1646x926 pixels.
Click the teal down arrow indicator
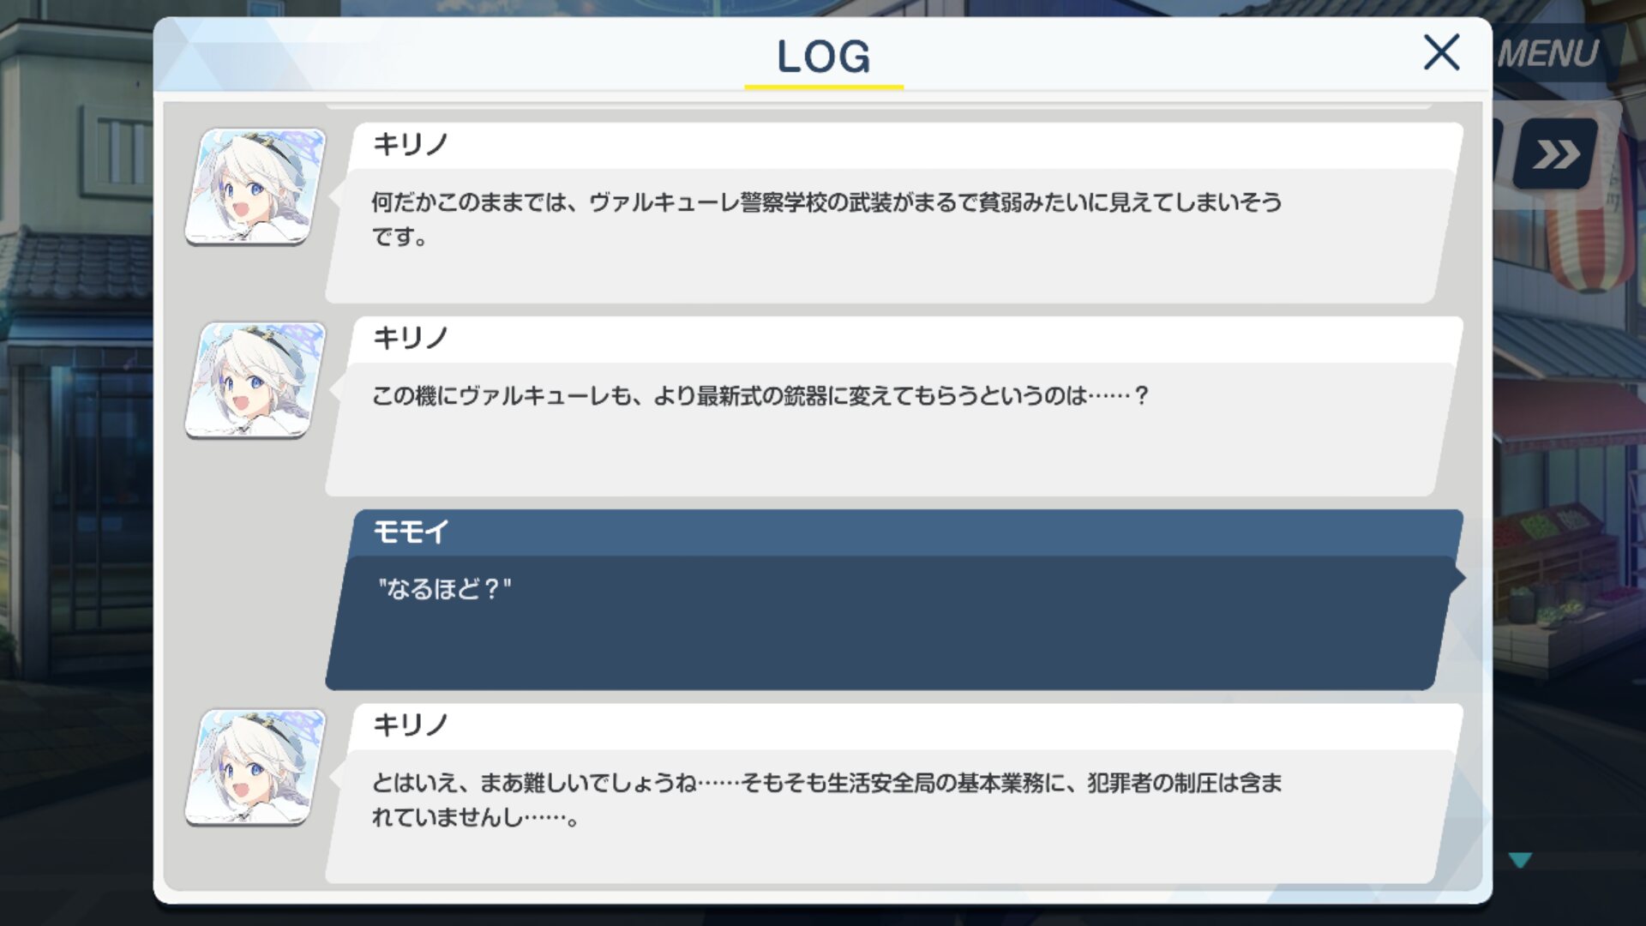[1520, 860]
